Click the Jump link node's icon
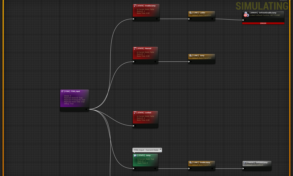The height and width of the screenshot is (176, 293). [x=190, y=56]
